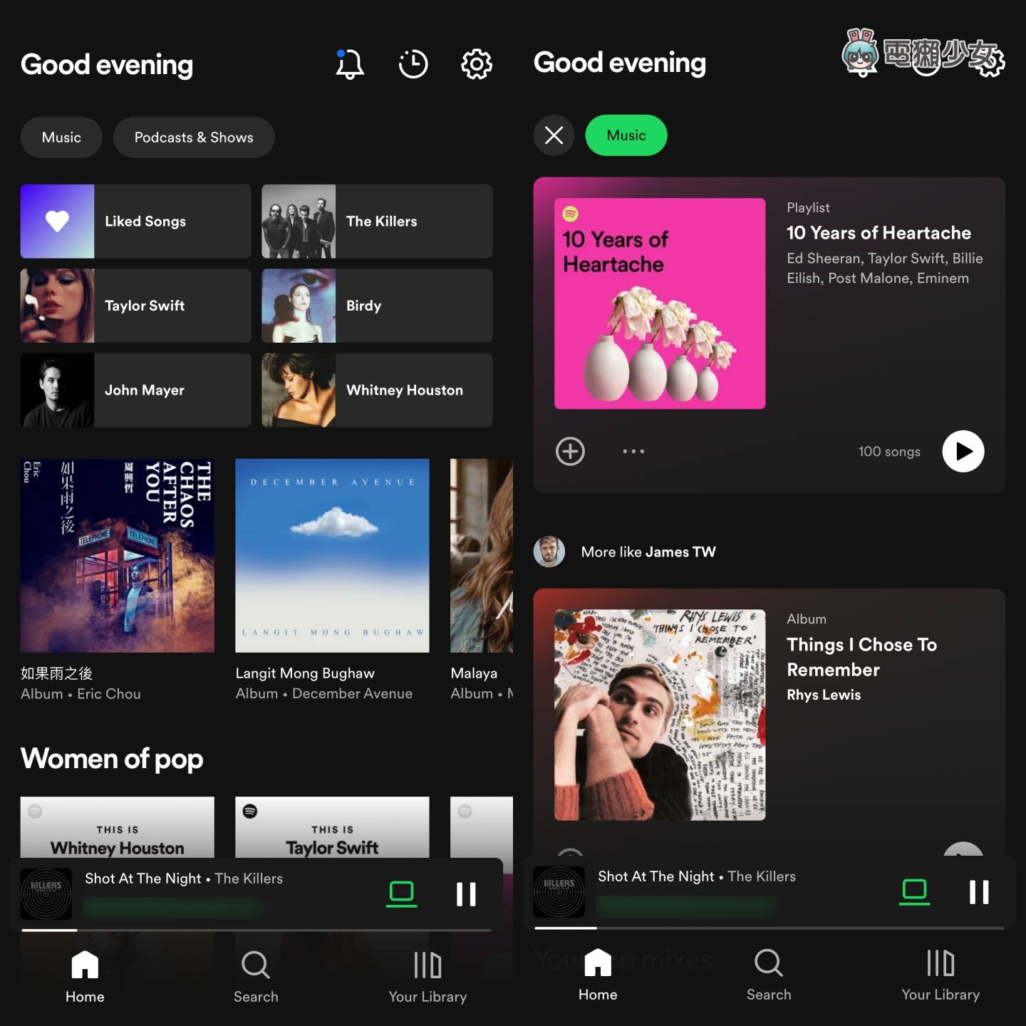Connect to a device from the mini player
1026x1026 pixels.
point(402,892)
